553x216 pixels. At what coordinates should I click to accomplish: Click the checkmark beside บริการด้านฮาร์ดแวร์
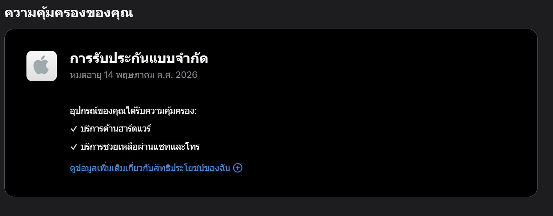click(74, 129)
